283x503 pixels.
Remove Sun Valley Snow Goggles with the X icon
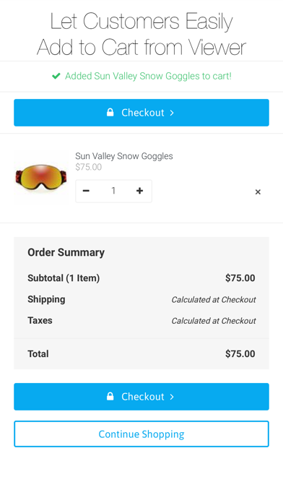coord(258,192)
